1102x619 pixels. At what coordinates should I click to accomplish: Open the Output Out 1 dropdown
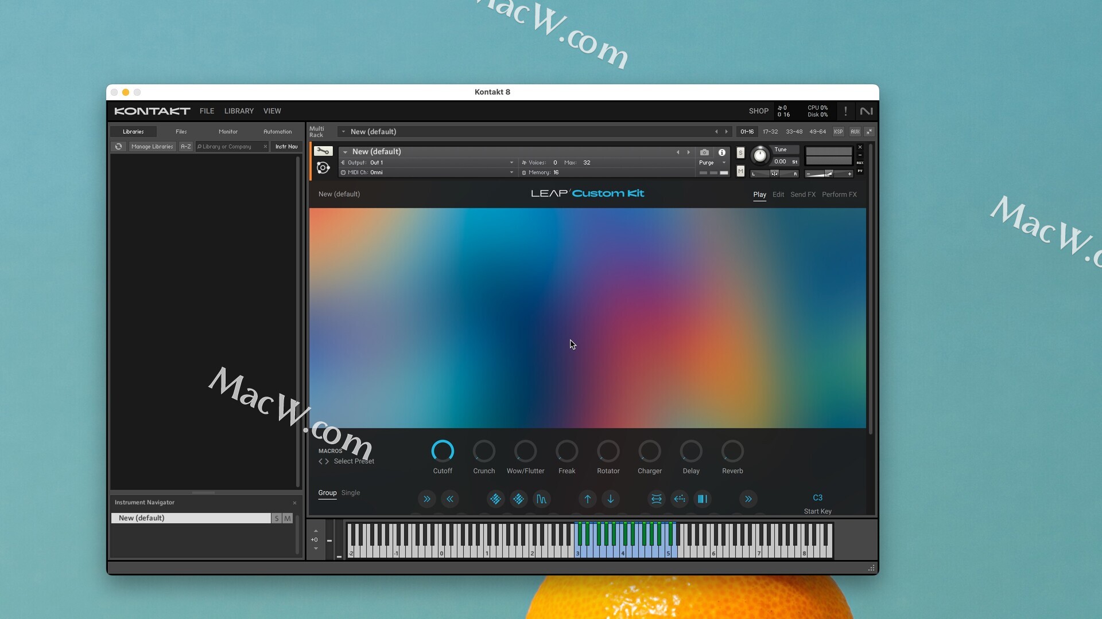[x=428, y=163]
